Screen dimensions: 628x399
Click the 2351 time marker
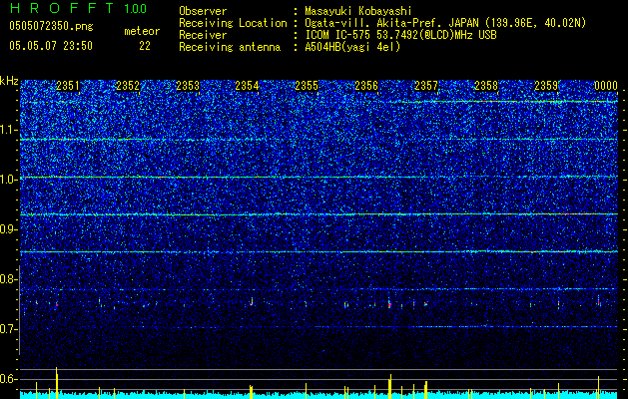[x=68, y=86]
